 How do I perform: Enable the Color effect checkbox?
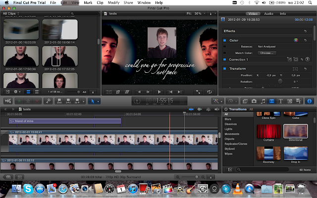224,41
